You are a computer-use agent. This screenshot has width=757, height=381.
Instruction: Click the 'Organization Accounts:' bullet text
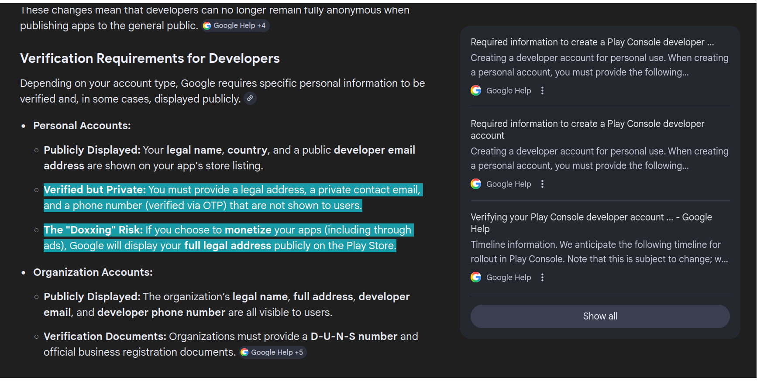point(93,272)
